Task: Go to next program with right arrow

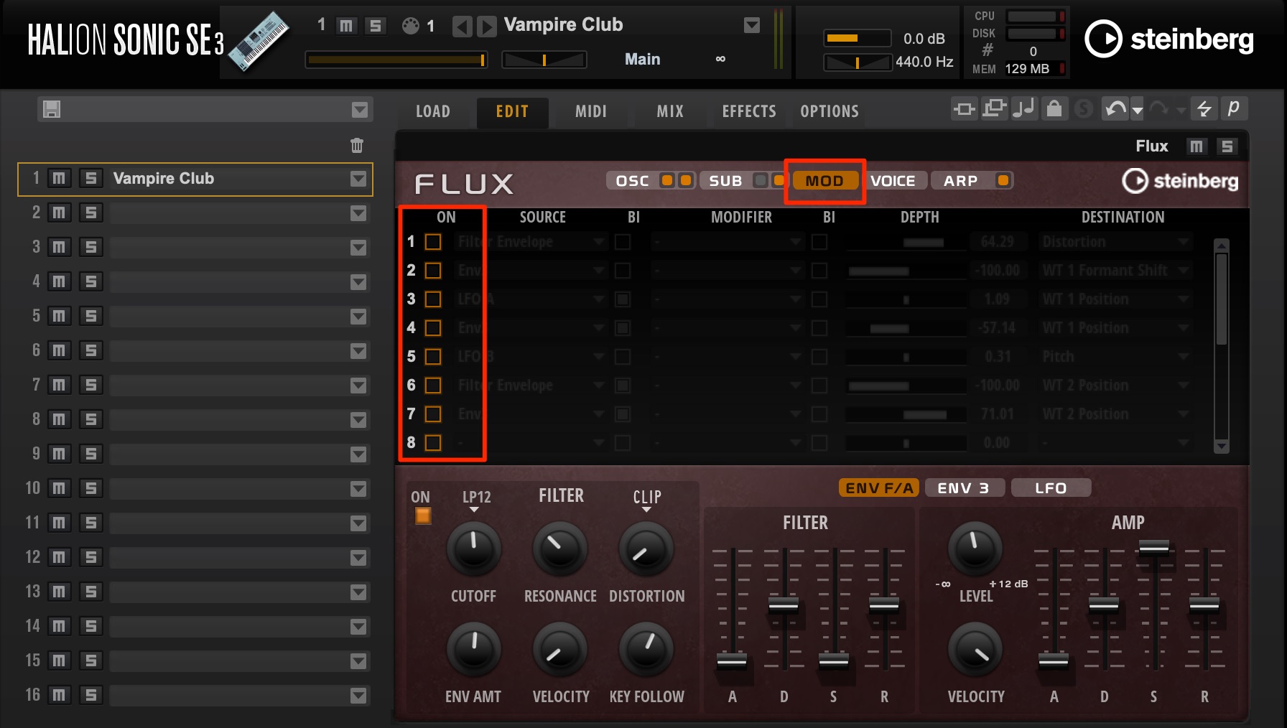Action: pos(486,27)
